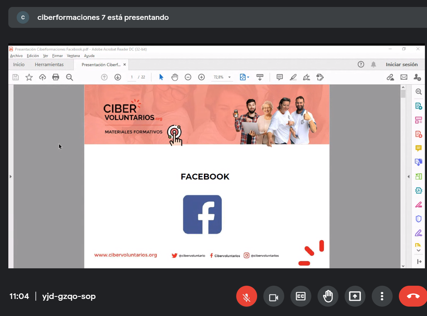This screenshot has width=427, height=316.
Task: Click Iniciar sesión button
Action: tap(402, 64)
